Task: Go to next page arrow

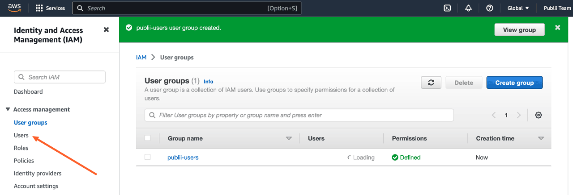Action: tap(519, 115)
